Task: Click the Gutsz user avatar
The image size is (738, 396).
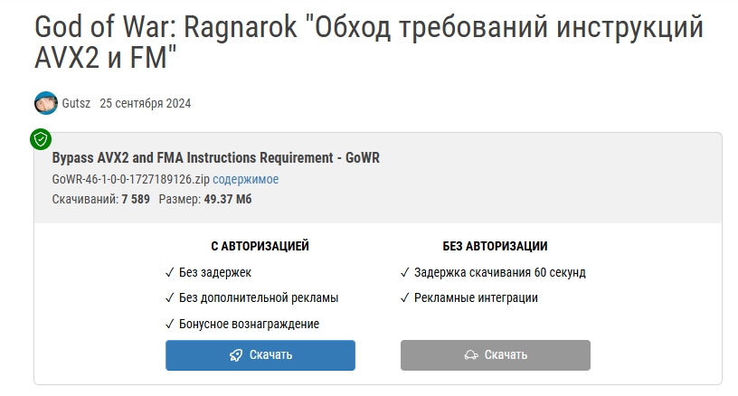Action: tap(46, 103)
